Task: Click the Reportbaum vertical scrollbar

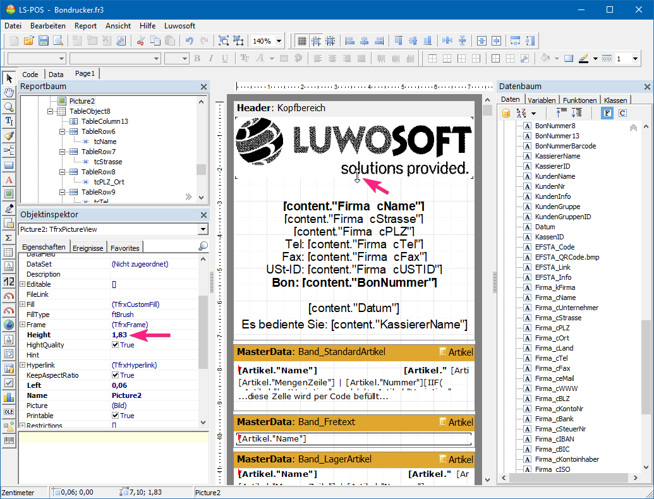Action: [202, 149]
